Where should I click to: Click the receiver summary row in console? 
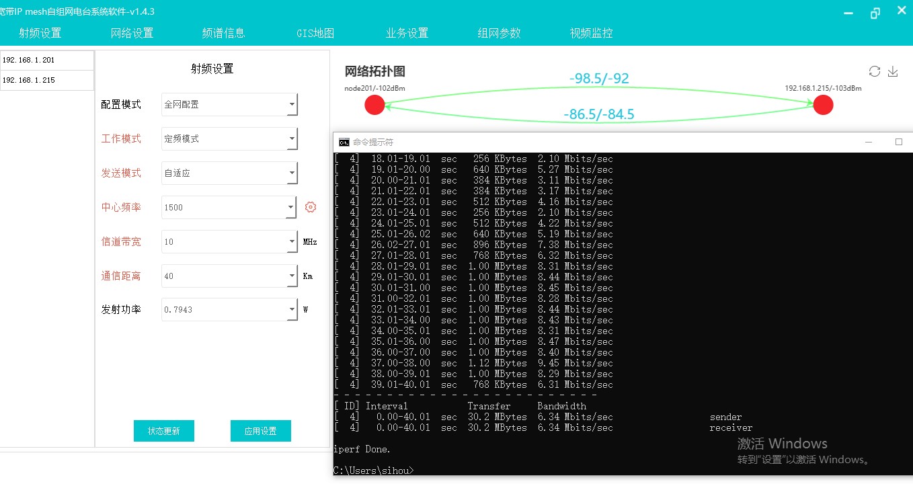[x=543, y=428]
